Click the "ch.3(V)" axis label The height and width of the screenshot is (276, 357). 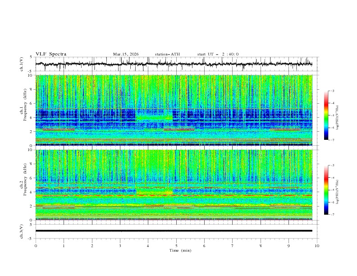tap(22, 231)
